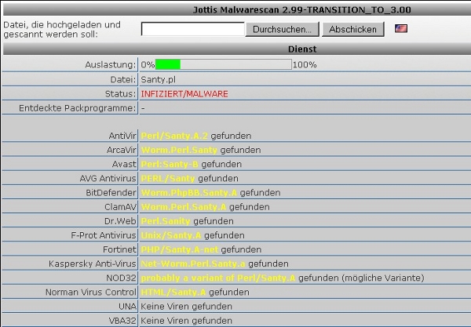Open the Unix/Santy.A F-Prot detection
The image size is (471, 327).
171,235
